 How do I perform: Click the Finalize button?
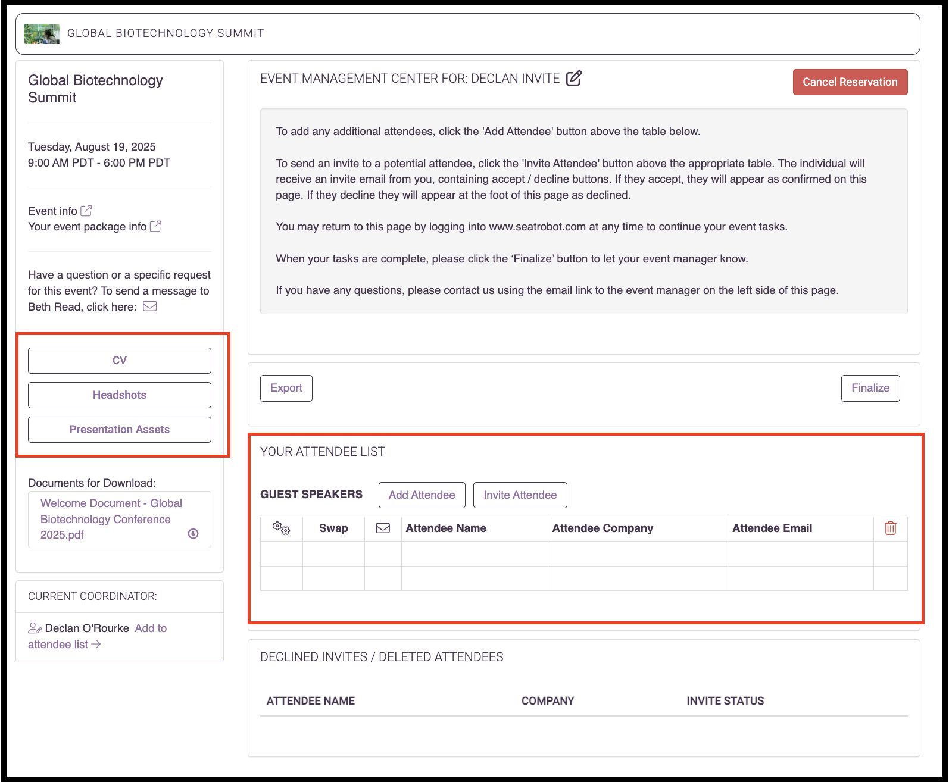coord(870,388)
